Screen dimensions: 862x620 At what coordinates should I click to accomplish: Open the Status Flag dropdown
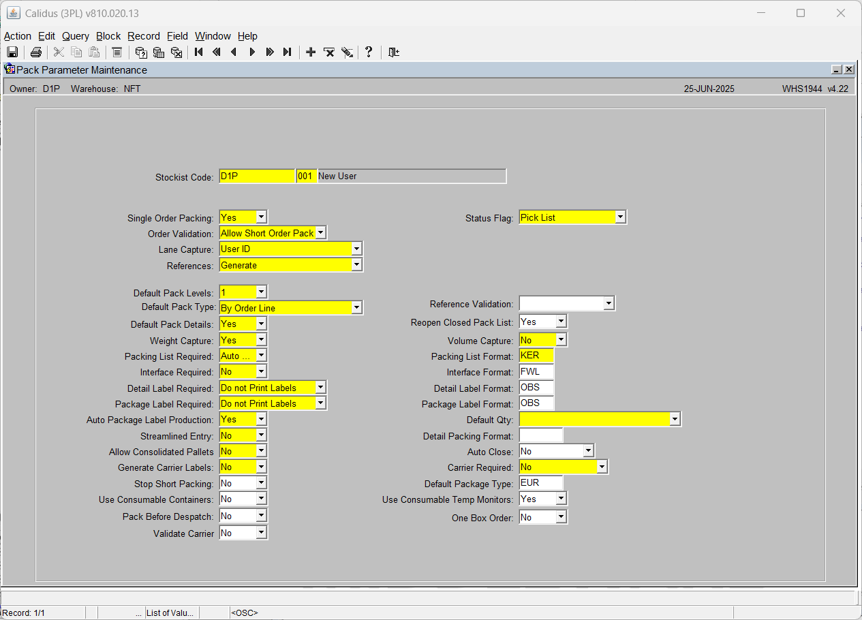pyautogui.click(x=620, y=217)
